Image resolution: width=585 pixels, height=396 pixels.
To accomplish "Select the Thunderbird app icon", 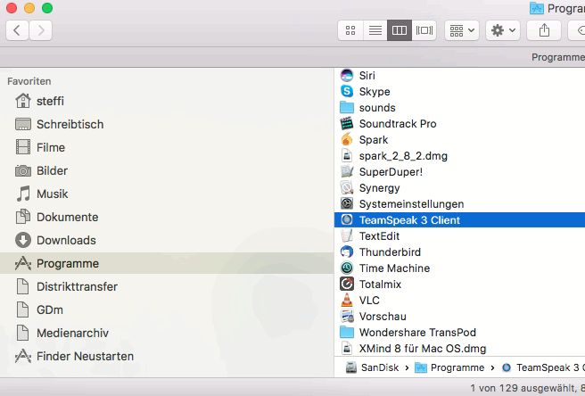I will (x=347, y=252).
